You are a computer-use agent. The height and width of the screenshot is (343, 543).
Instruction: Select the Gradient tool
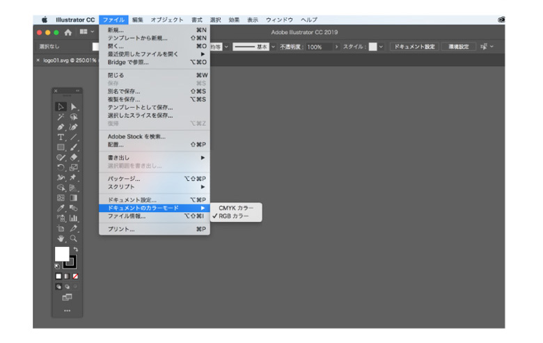coord(73,198)
